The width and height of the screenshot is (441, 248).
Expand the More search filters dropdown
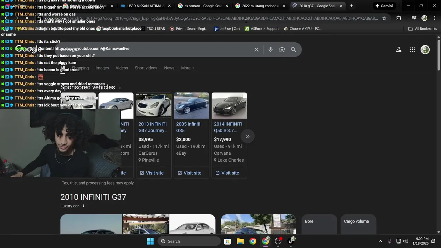click(x=188, y=68)
